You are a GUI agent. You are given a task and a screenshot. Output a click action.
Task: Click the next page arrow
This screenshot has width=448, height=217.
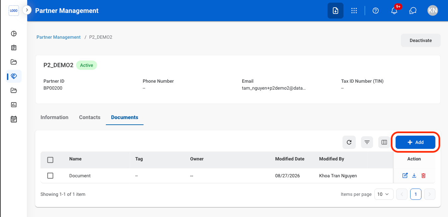(x=430, y=194)
